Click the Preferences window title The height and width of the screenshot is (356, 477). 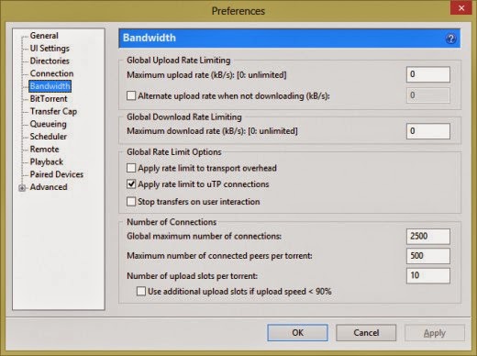point(238,11)
